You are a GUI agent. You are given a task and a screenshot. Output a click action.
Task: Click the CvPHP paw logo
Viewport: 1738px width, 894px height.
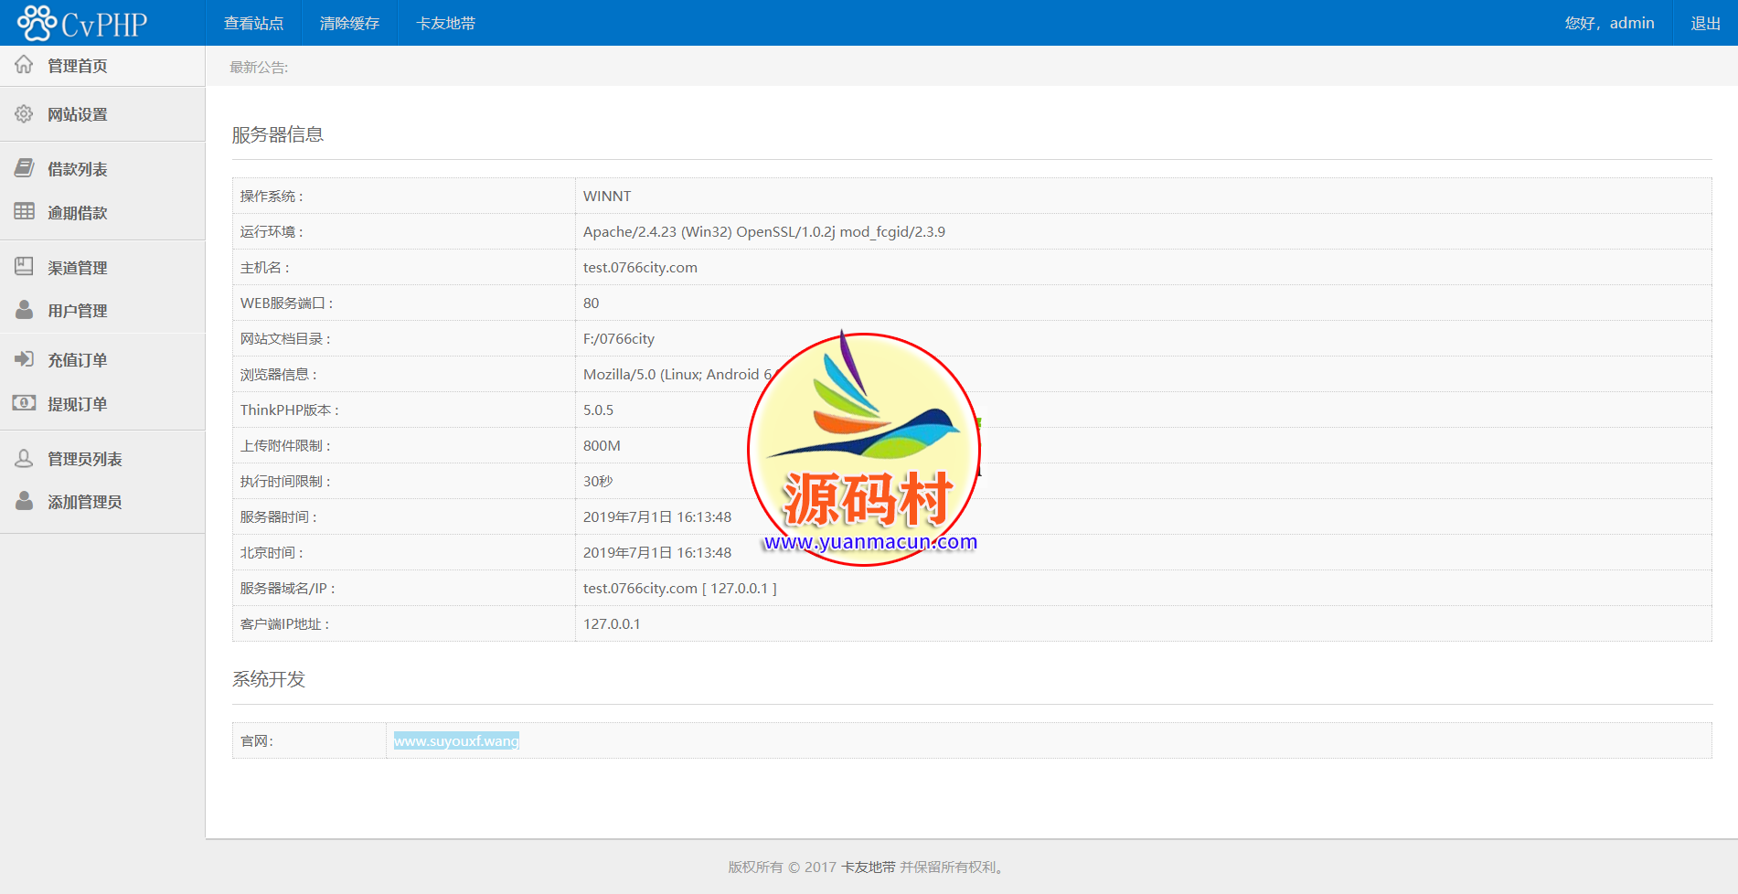(x=37, y=23)
